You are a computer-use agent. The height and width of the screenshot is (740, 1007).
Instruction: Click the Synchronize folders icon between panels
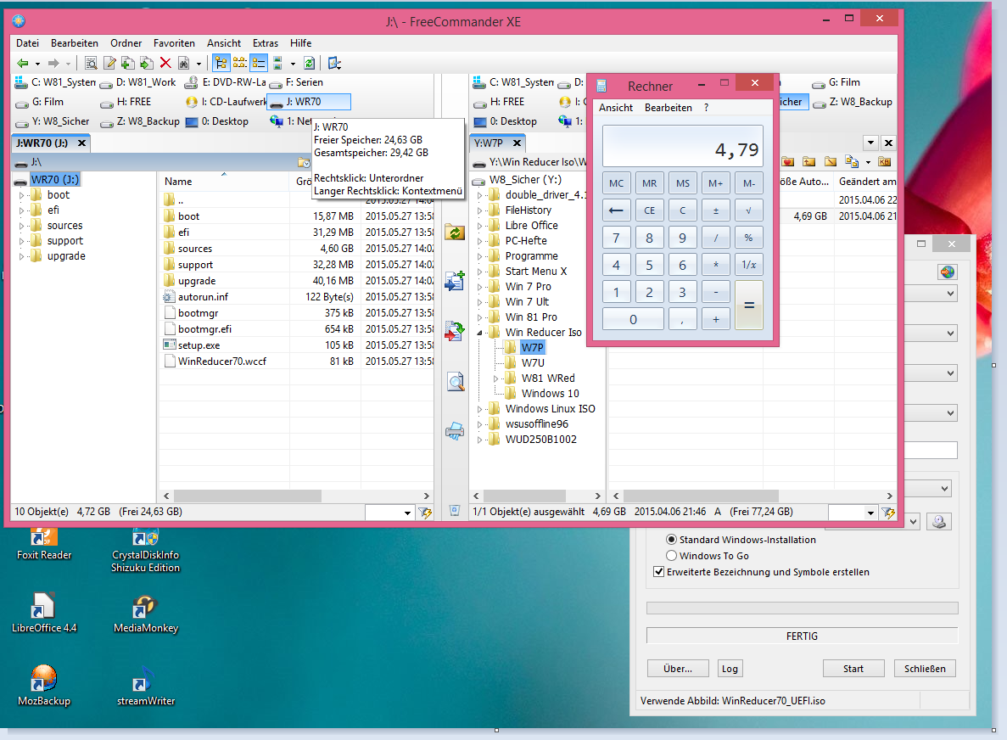(455, 233)
